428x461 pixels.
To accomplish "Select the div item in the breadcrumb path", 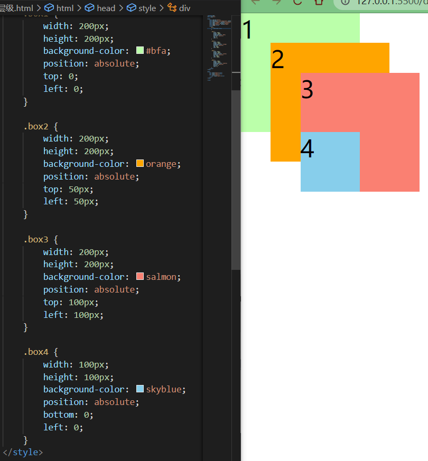I will click(185, 7).
